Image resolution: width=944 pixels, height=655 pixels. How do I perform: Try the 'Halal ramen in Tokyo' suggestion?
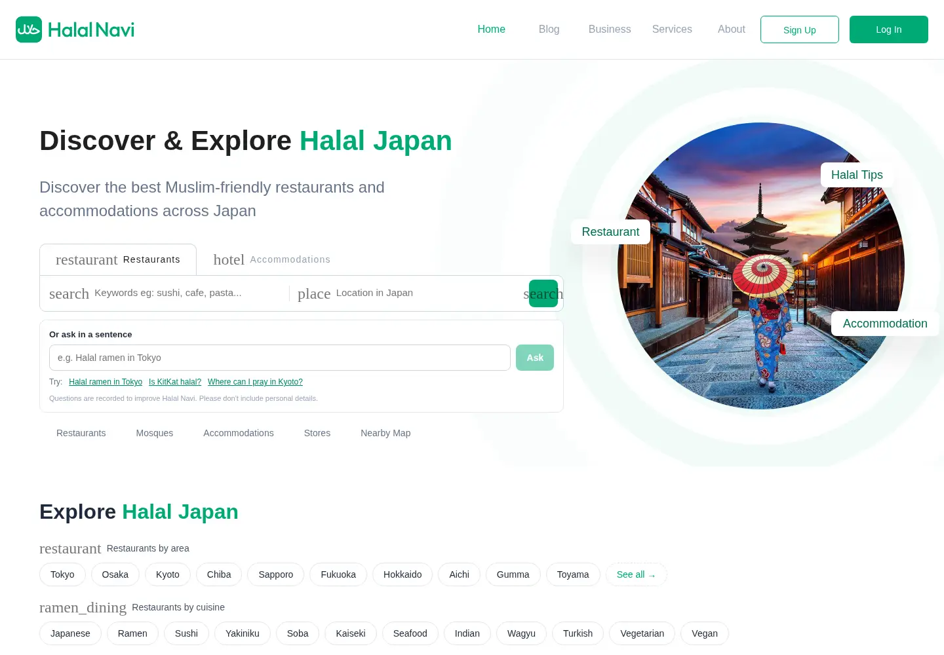point(106,382)
